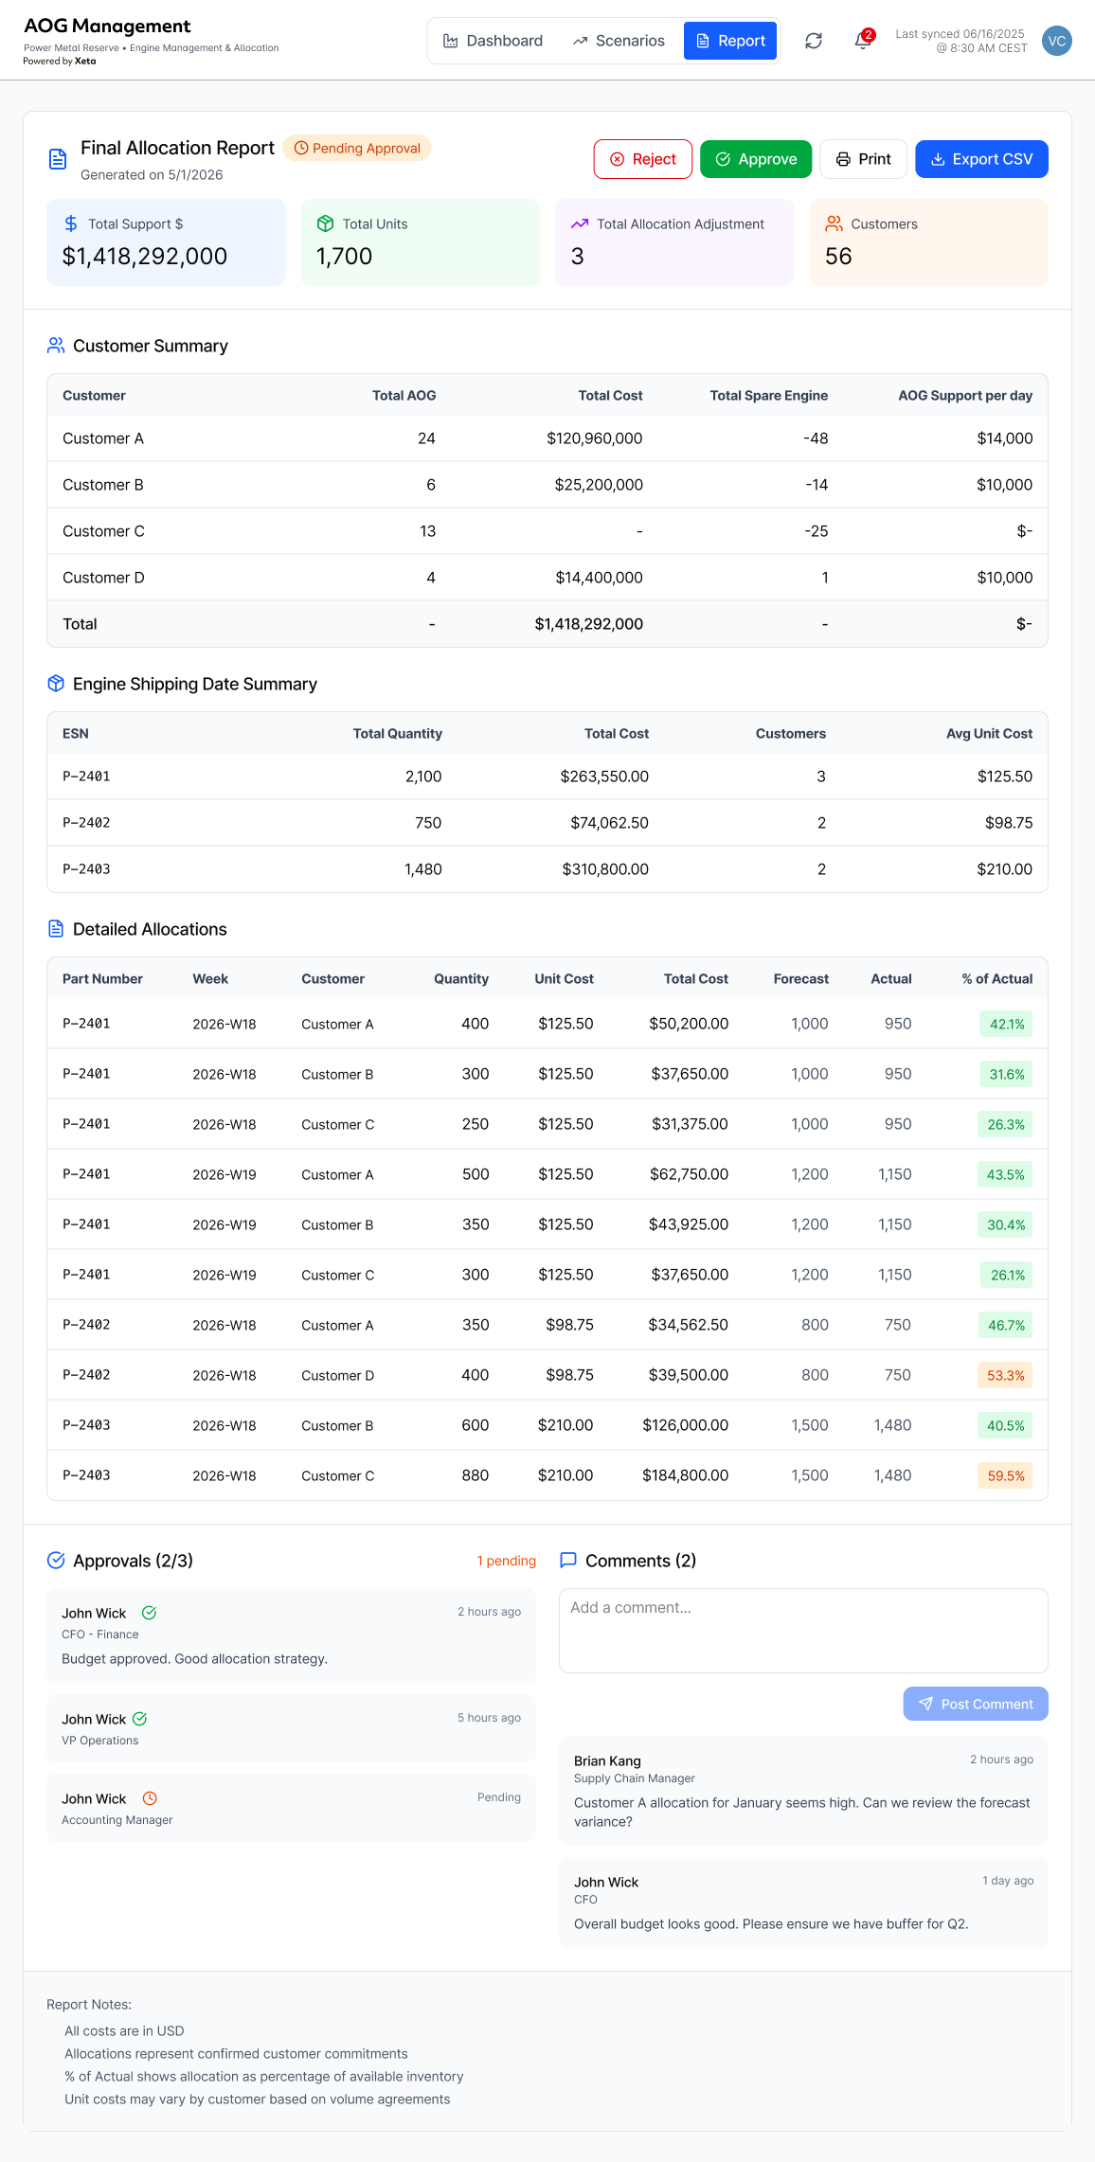Viewport: 1095px width, 2162px height.
Task: Click the Total Support dollar icon
Action: 71,223
